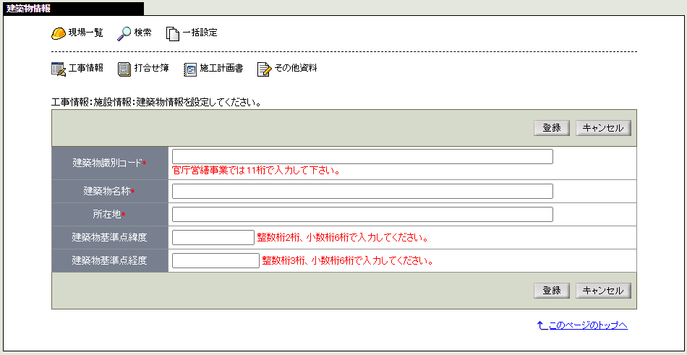687x355 pixels.
Task: Select the 建築物情報 title tab
Action: [73, 9]
